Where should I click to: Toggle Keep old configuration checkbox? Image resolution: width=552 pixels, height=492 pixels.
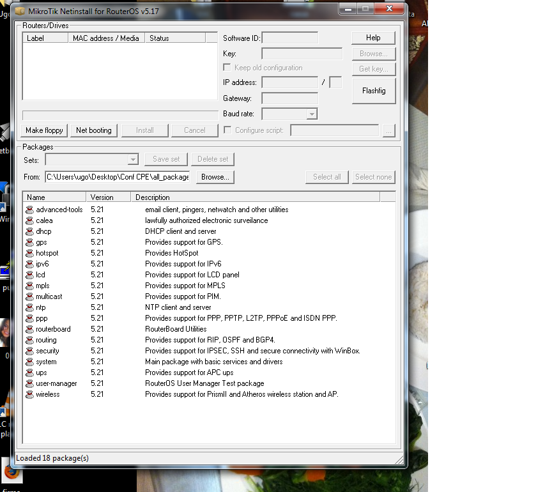(227, 68)
